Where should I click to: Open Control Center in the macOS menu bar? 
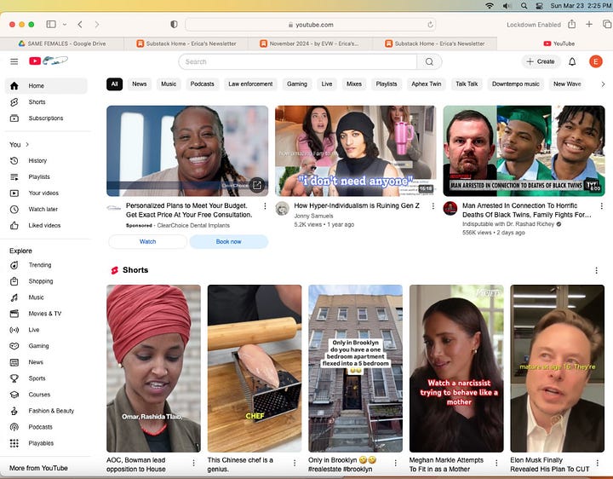(x=539, y=6)
